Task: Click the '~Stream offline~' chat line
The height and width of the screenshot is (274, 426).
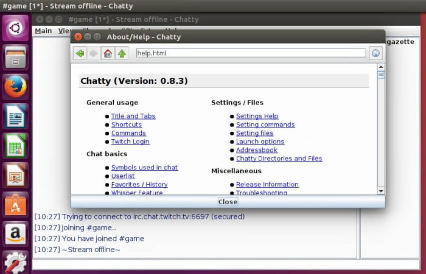Action: 77,249
